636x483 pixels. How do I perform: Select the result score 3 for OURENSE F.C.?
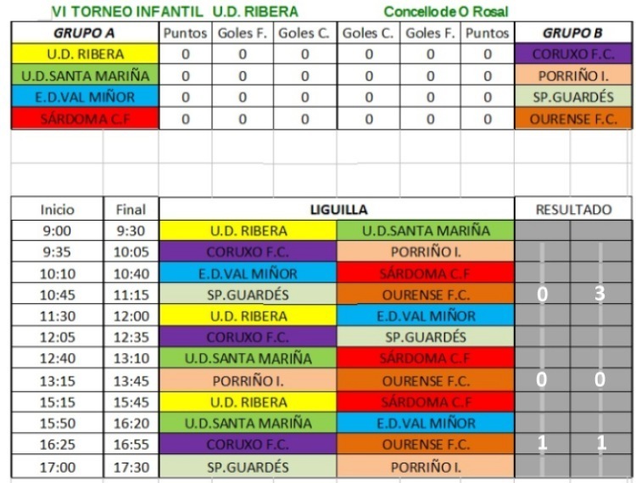(600, 294)
